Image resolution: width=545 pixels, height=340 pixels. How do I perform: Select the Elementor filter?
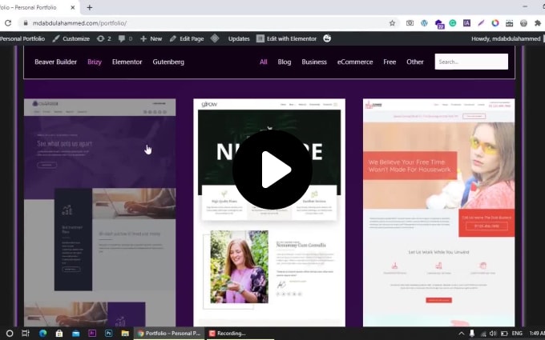click(127, 62)
